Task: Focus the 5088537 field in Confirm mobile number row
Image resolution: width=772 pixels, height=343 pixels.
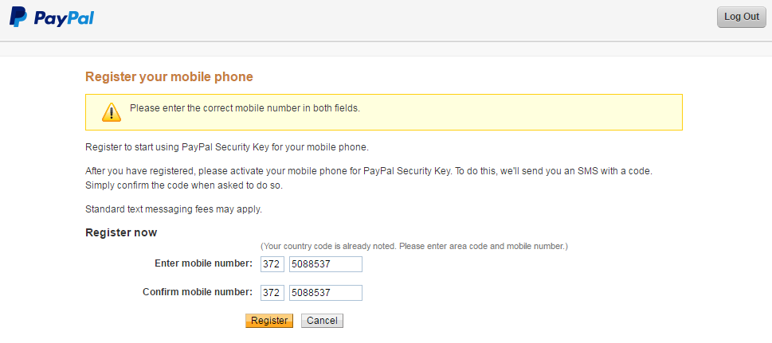Action: (x=326, y=293)
